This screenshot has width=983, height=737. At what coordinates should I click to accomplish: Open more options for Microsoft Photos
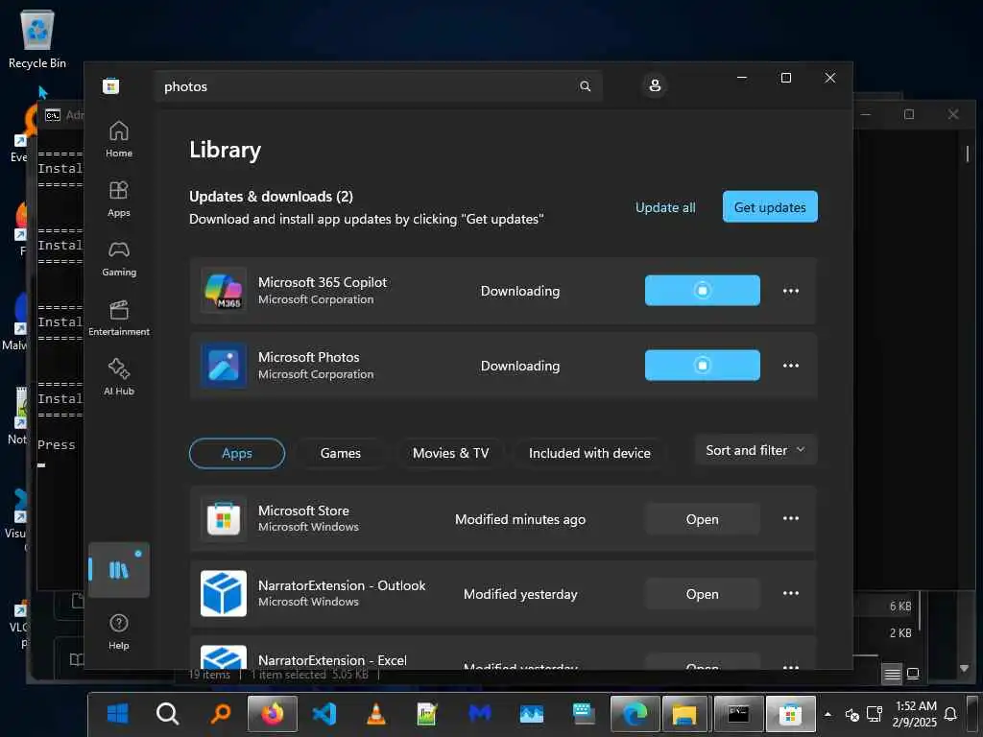point(791,366)
